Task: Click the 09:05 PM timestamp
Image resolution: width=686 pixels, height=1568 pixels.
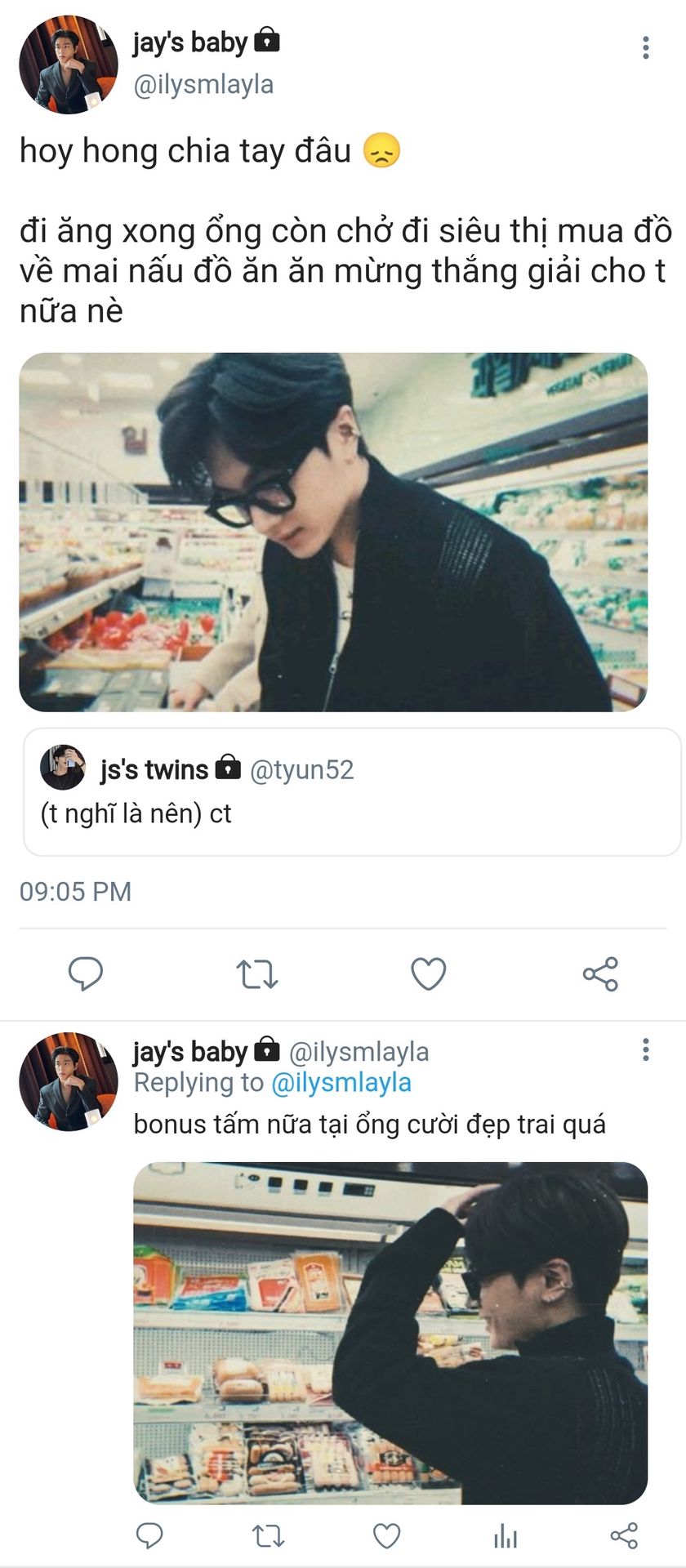Action: click(75, 891)
